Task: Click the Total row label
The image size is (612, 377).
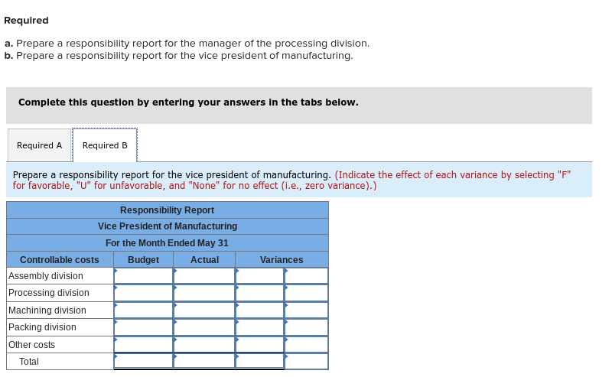Action: coord(29,362)
